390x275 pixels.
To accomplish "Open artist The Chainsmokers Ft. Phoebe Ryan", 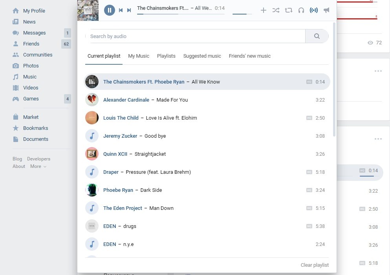I will click(x=144, y=82).
